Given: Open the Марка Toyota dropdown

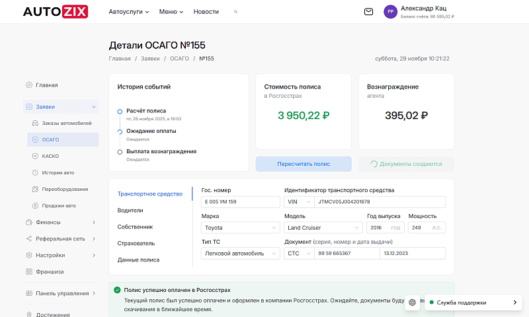Looking at the screenshot, I should 241,228.
